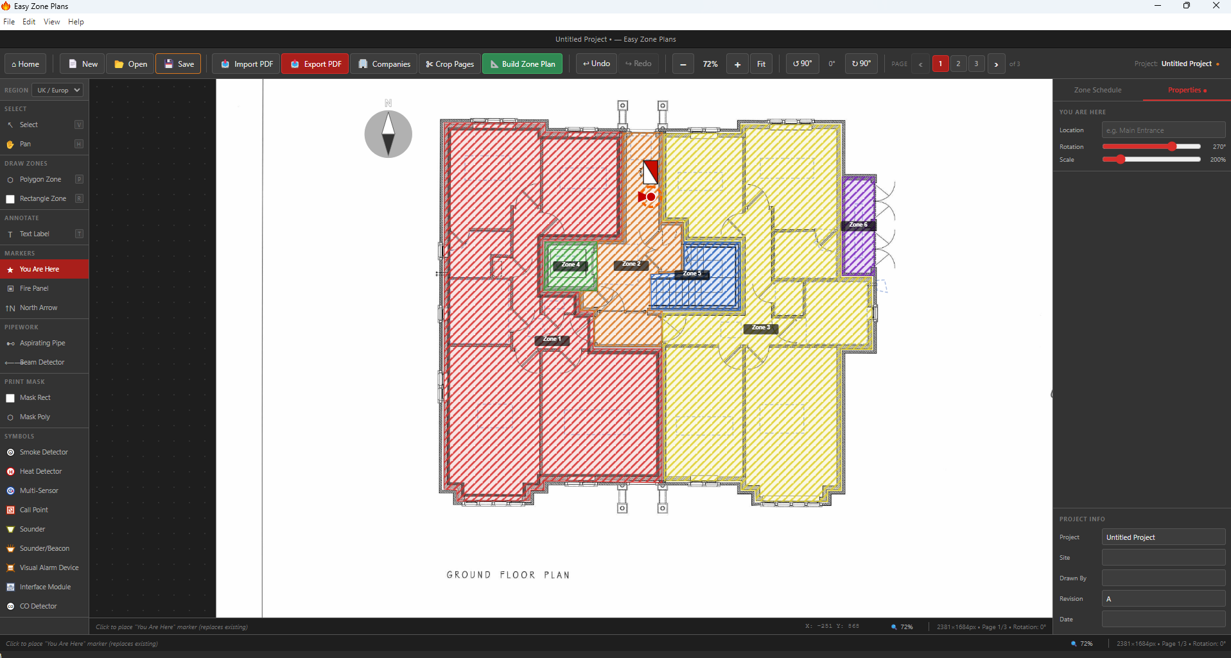Screen dimensions: 1231x658
Task: Undo the last action
Action: click(597, 64)
